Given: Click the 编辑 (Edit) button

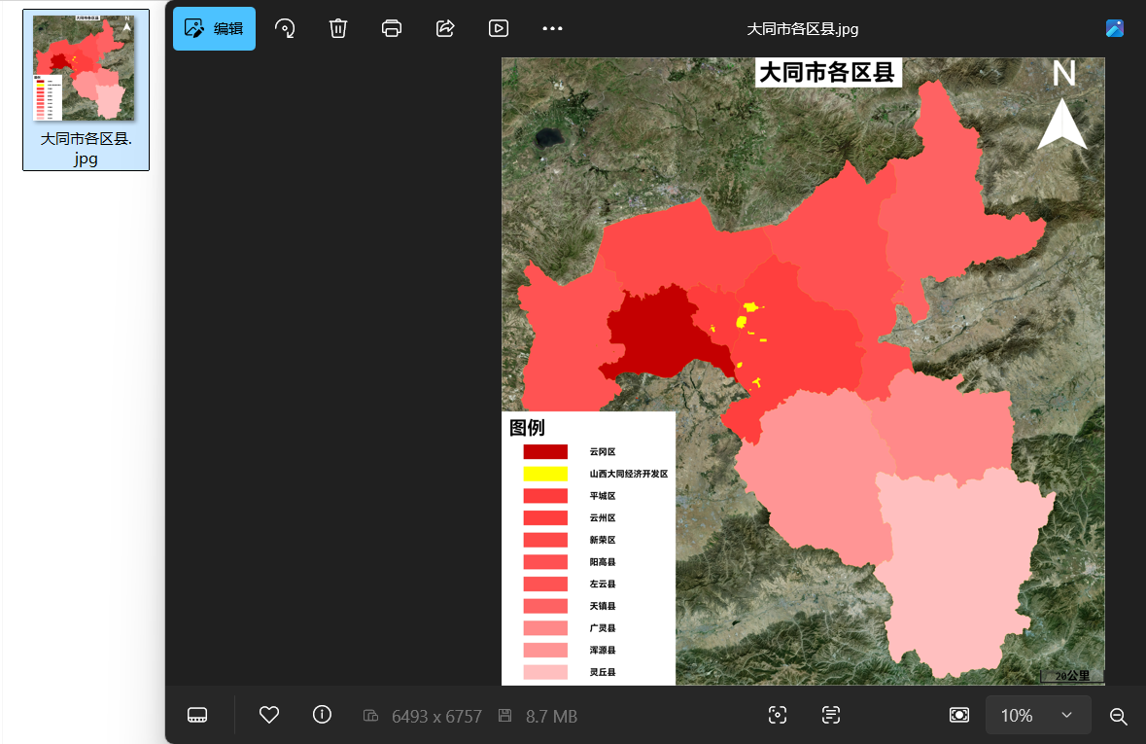Looking at the screenshot, I should 214,28.
